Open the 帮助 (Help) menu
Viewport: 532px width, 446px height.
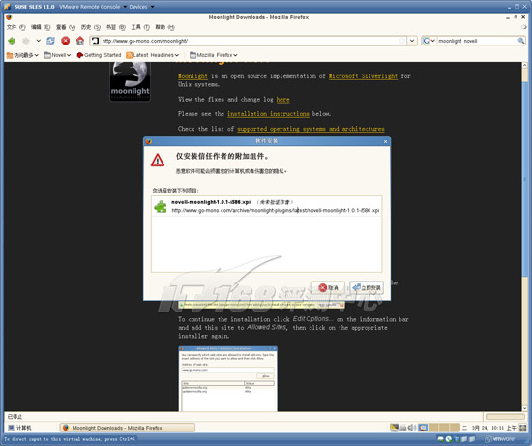click(x=164, y=27)
